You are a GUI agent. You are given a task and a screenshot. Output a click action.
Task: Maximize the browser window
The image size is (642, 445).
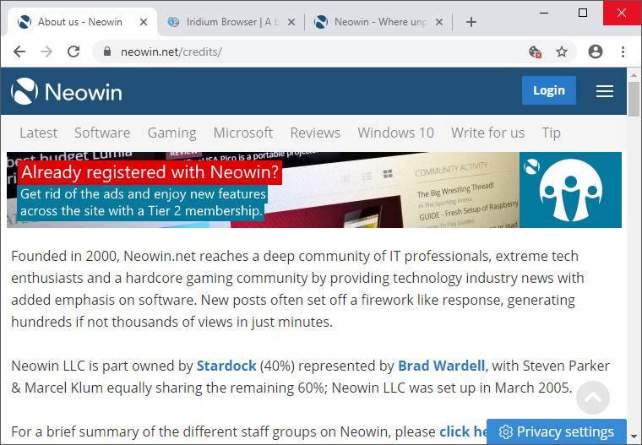point(583,13)
